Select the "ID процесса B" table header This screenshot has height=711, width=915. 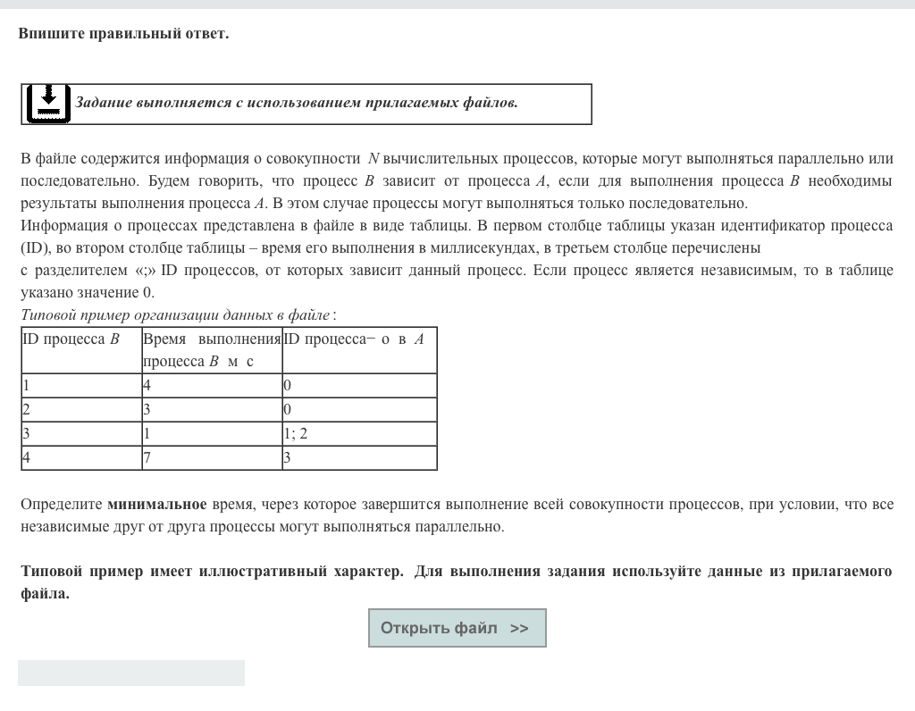pyautogui.click(x=80, y=339)
